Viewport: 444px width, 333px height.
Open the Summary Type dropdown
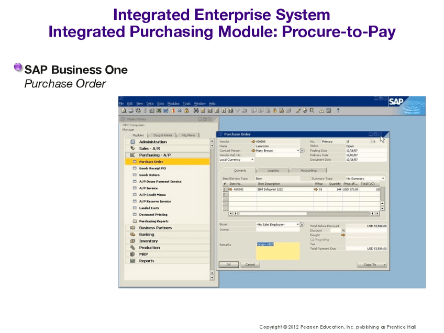click(x=383, y=179)
